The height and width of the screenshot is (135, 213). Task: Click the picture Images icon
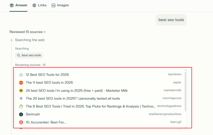(53, 5)
